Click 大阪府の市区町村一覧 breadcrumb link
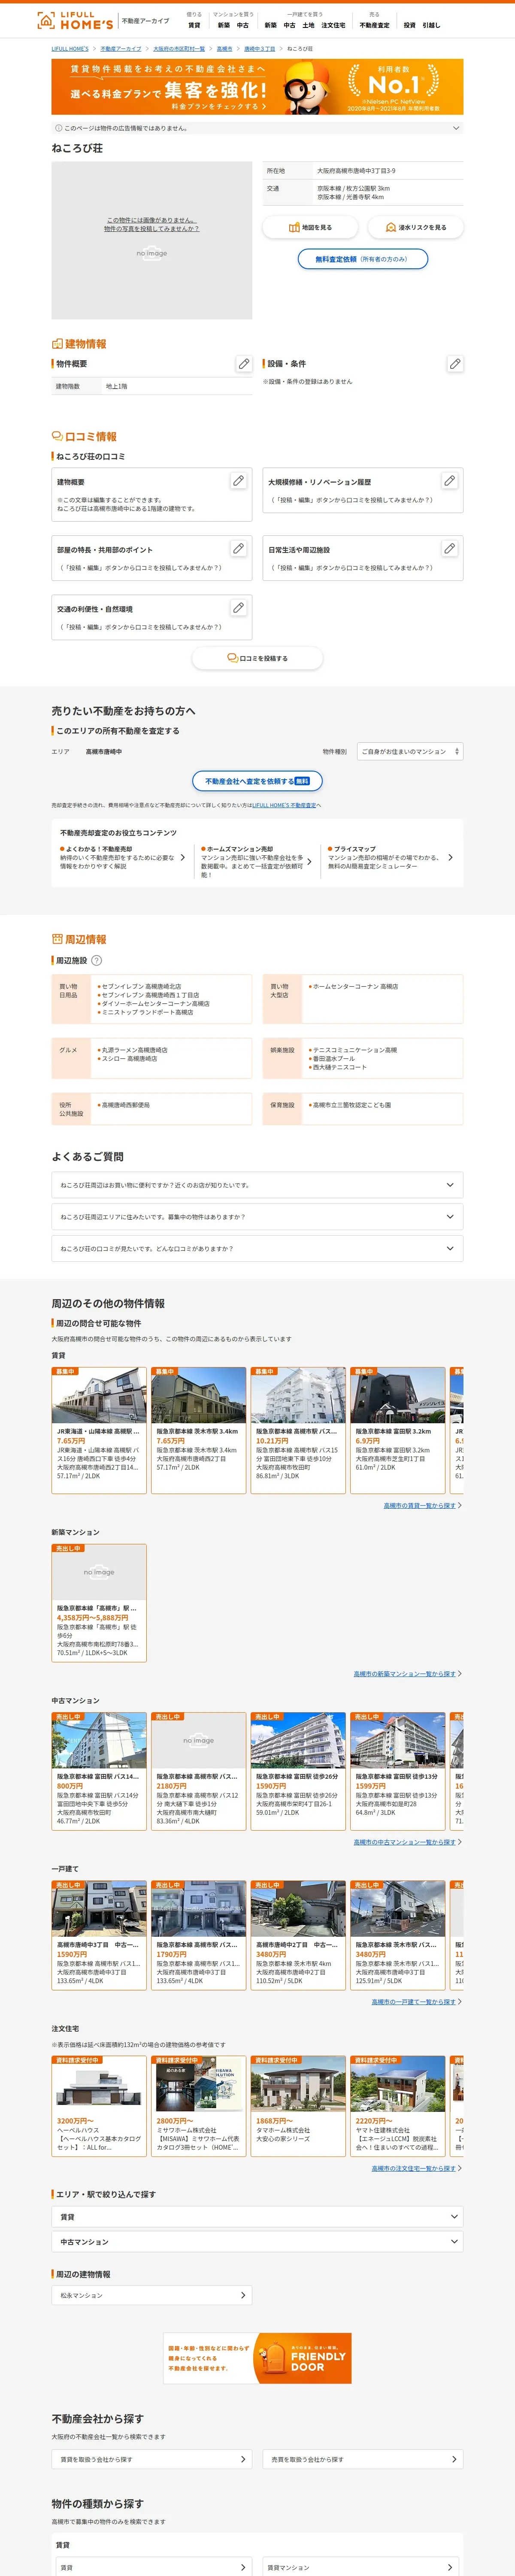 pyautogui.click(x=179, y=48)
